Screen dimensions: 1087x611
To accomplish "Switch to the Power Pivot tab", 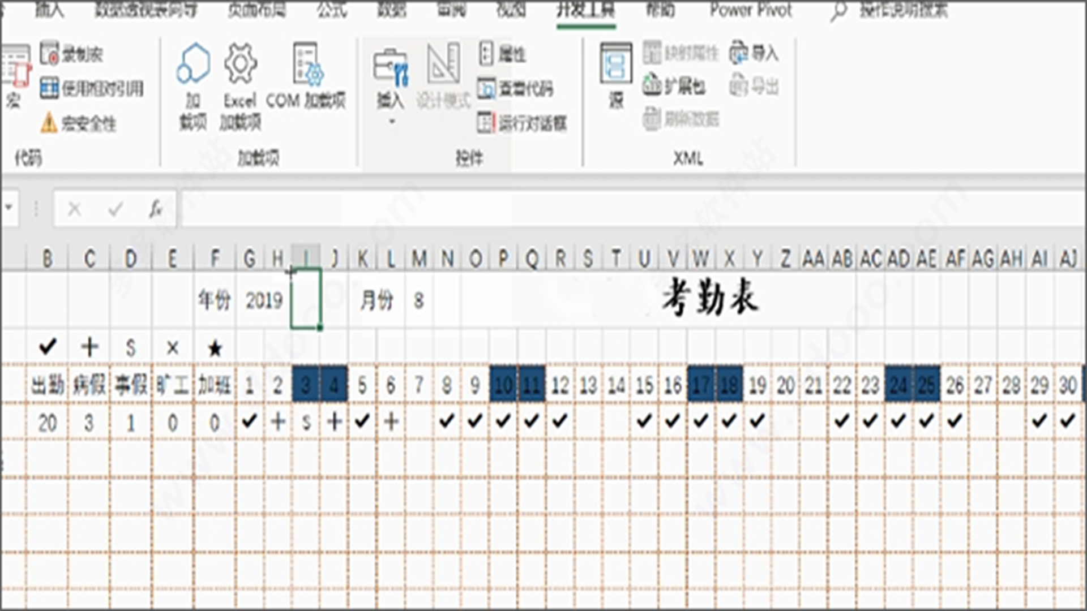I will [x=751, y=10].
